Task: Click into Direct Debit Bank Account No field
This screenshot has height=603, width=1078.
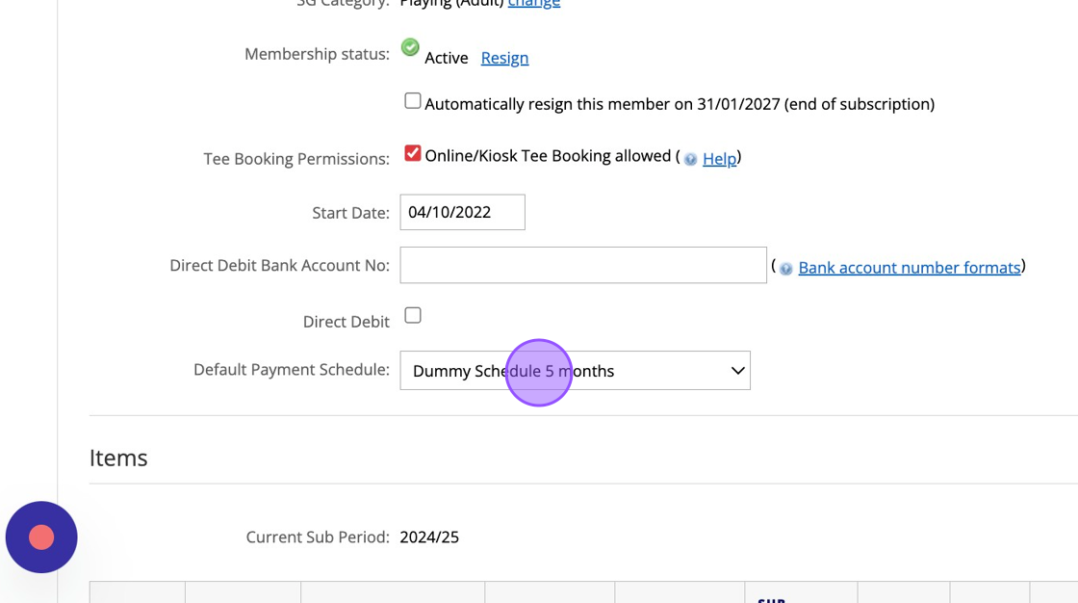Action: point(583,265)
